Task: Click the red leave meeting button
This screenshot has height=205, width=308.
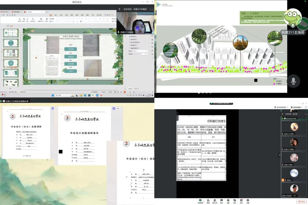Action: pyautogui.click(x=301, y=201)
